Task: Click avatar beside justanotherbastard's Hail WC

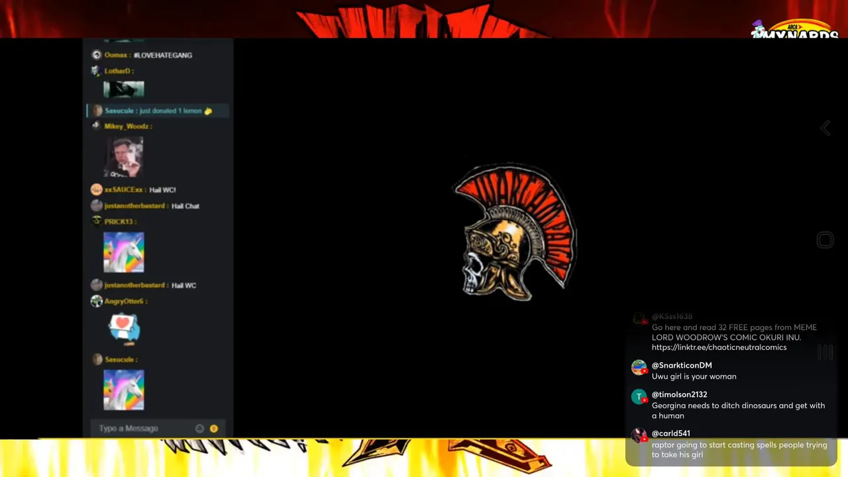Action: [96, 285]
